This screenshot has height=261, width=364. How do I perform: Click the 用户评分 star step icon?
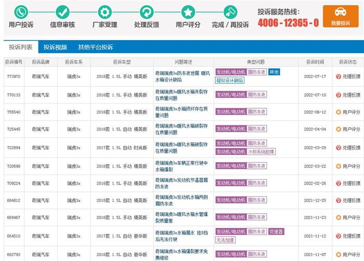point(188,12)
